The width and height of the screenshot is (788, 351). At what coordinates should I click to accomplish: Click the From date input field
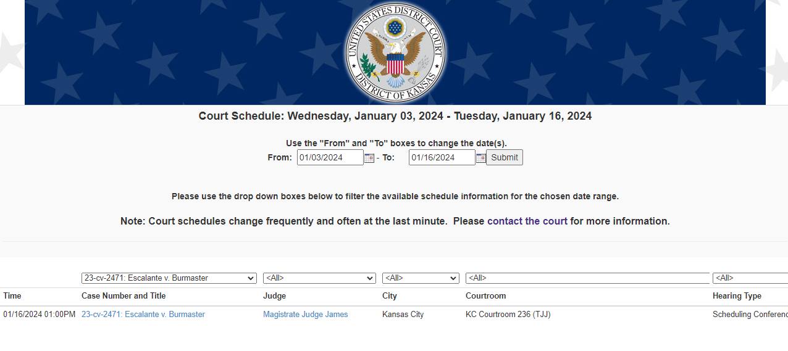(330, 157)
